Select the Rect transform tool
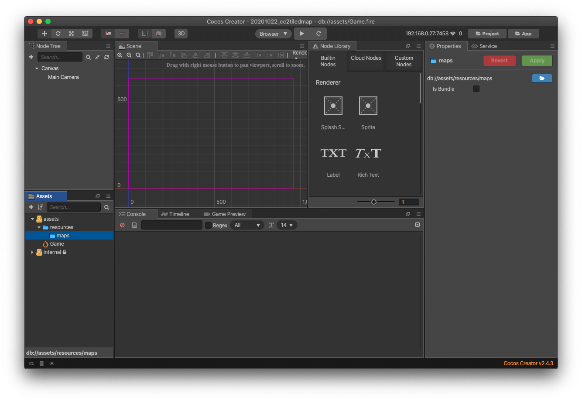The image size is (582, 401). coord(85,34)
